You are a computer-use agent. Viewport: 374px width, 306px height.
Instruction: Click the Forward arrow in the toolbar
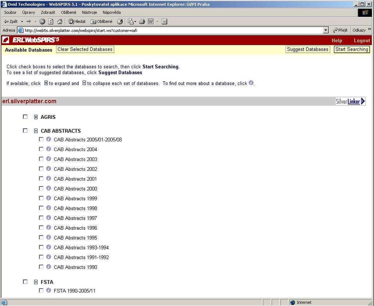[28, 21]
